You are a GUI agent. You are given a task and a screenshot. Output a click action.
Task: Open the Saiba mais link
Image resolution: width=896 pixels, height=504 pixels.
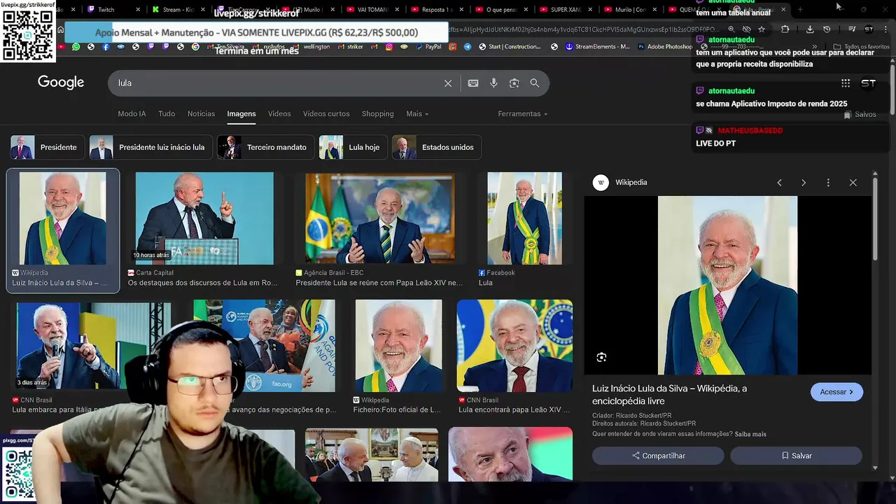[x=750, y=434]
